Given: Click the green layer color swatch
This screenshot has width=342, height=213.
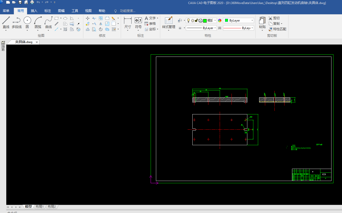Looking at the screenshot, I should point(205,21).
